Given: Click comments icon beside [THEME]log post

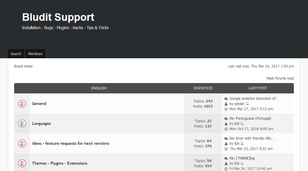Looking at the screenshot, I should point(226,158).
